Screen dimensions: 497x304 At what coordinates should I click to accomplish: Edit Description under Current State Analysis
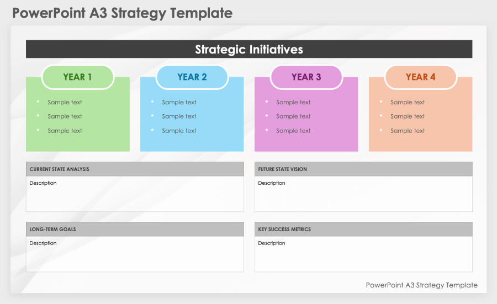pos(43,183)
